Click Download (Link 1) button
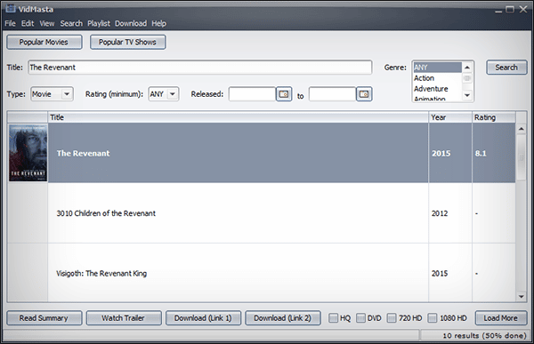Image resolution: width=534 pixels, height=344 pixels. pos(203,318)
